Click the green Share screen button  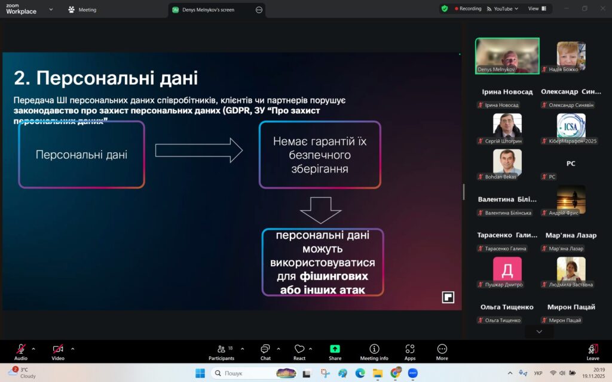(335, 351)
